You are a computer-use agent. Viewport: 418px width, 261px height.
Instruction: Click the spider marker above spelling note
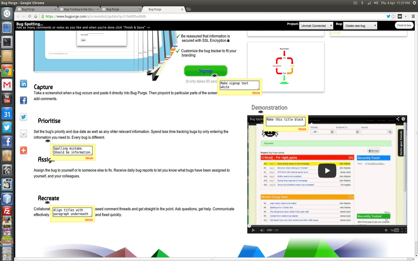click(x=48, y=141)
